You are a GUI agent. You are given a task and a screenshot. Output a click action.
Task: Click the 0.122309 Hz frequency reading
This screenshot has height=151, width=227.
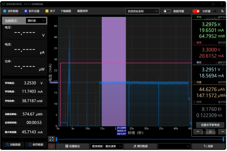click(209, 115)
